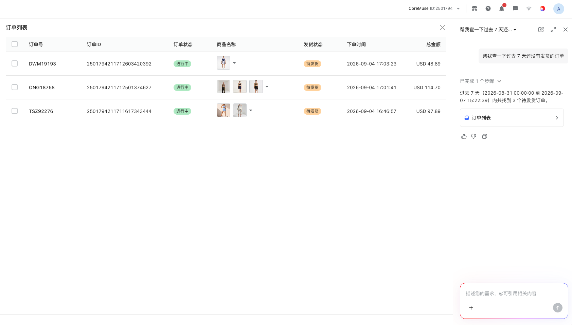The width and height of the screenshot is (572, 325).
Task: Click the thumbs up feedback icon
Action: tap(464, 136)
